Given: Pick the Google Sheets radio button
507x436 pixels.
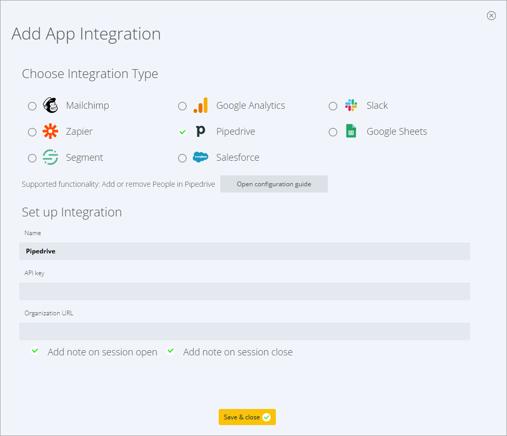Looking at the screenshot, I should click(332, 132).
